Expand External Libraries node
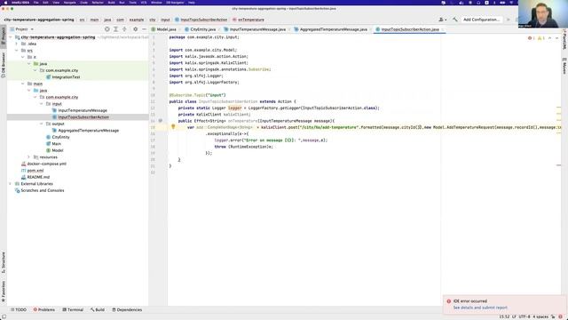 pos(11,184)
